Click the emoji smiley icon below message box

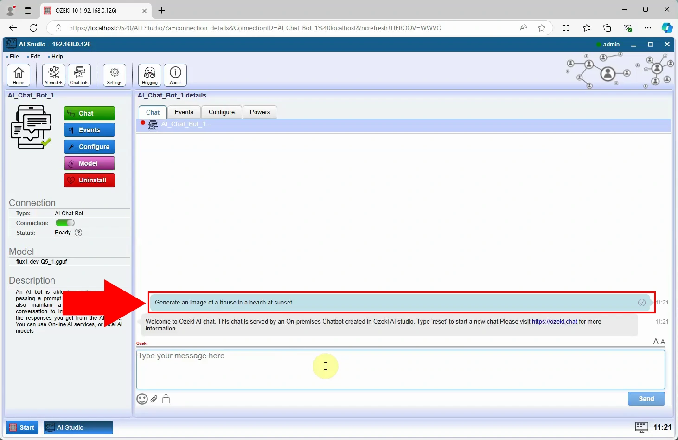(x=142, y=399)
